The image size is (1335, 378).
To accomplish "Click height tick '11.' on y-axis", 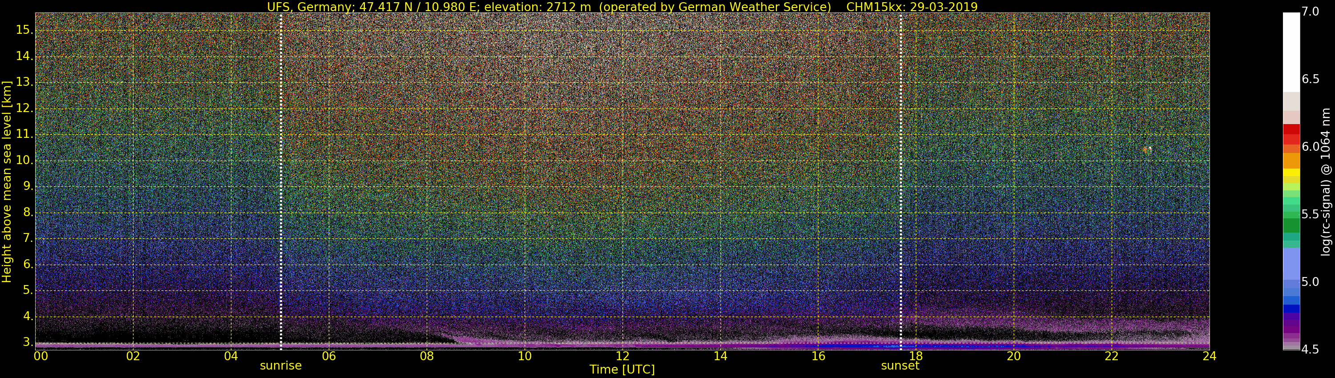I will [24, 134].
